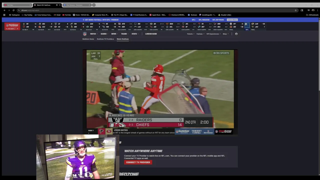Open the PIT vs CIN final score

[236, 26]
